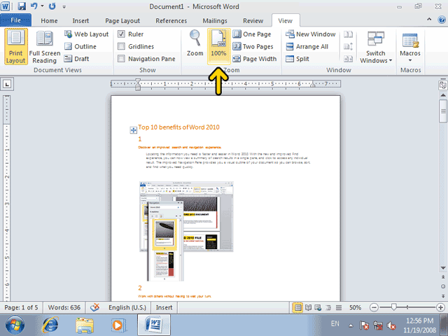448x336 pixels.
Task: Click Synchronous Scrolling icon
Action: pos(348,46)
